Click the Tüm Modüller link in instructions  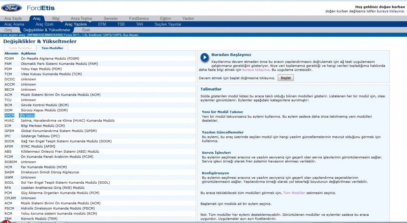294,193
